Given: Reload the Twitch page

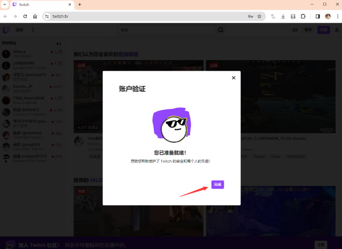Looking at the screenshot, I should point(25,16).
